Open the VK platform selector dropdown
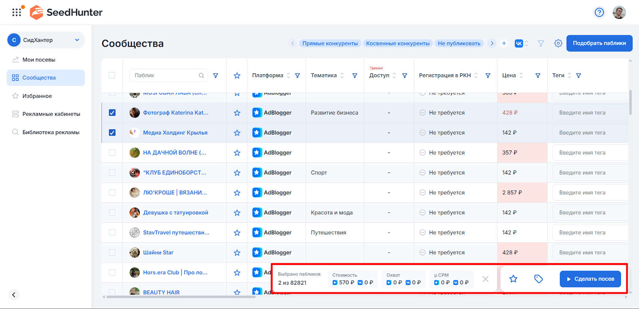 [x=521, y=43]
